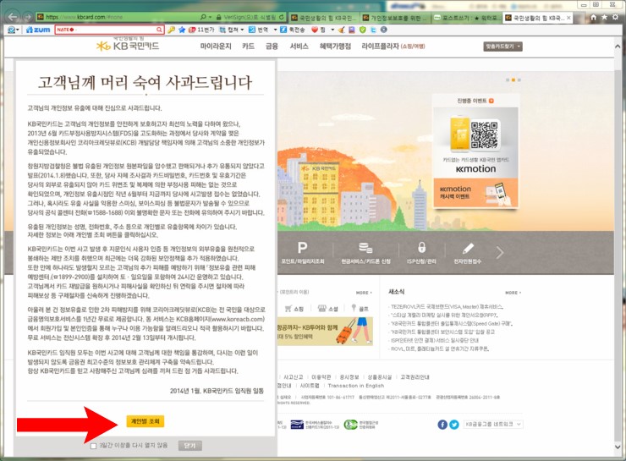Open the 마이라운지 menu
626x461 pixels.
click(217, 47)
